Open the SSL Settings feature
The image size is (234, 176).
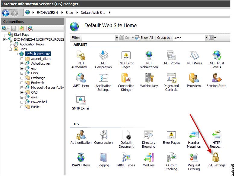[216, 160]
